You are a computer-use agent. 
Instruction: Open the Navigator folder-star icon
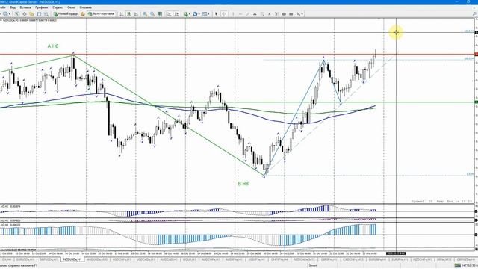(x=31, y=14)
